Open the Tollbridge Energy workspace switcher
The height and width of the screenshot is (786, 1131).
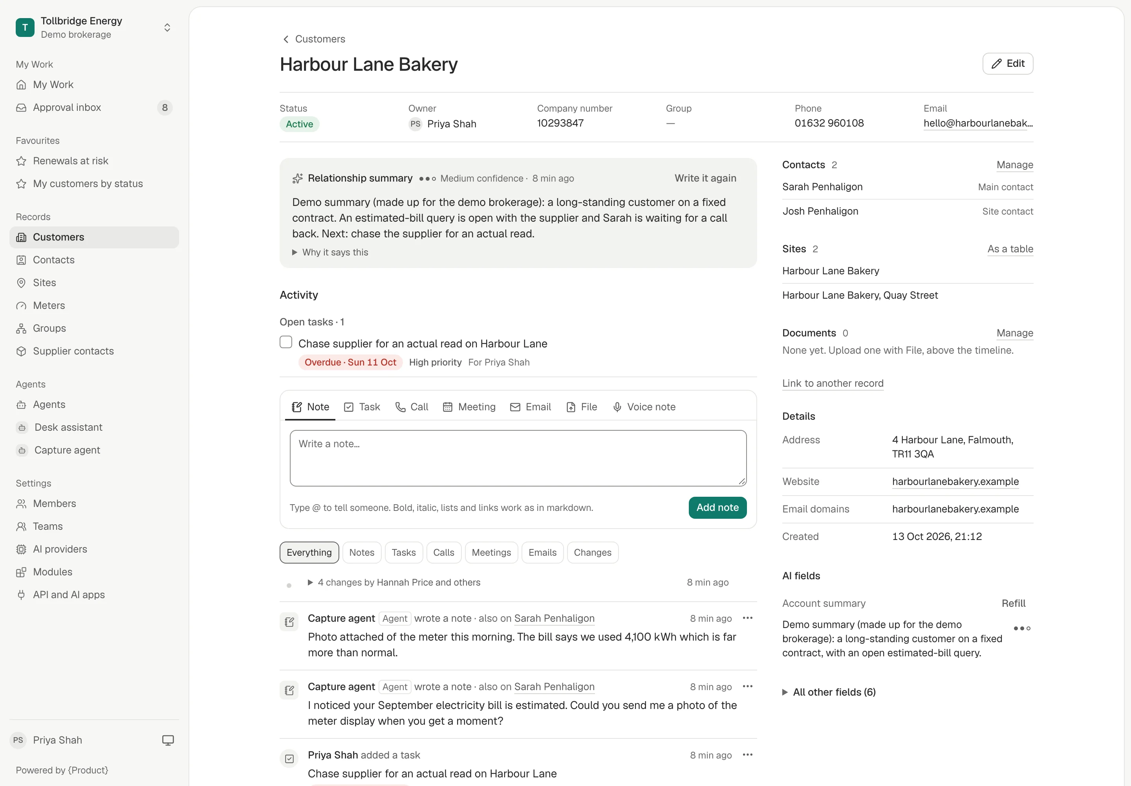tap(93, 28)
